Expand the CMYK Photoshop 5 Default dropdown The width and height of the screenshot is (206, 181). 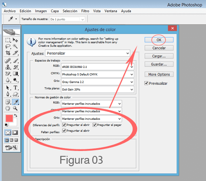pyautogui.click(x=98, y=74)
